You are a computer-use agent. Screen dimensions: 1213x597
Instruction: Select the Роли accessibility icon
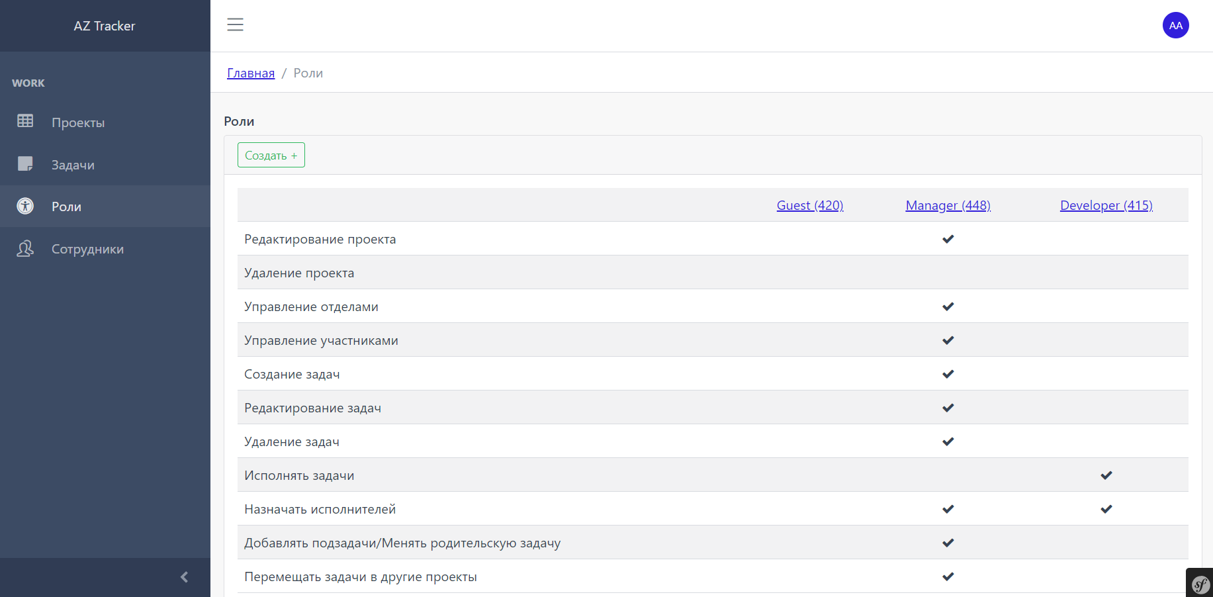pyautogui.click(x=25, y=206)
